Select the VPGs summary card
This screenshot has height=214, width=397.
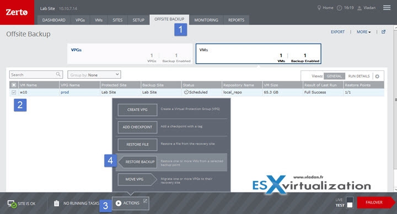pos(130,53)
